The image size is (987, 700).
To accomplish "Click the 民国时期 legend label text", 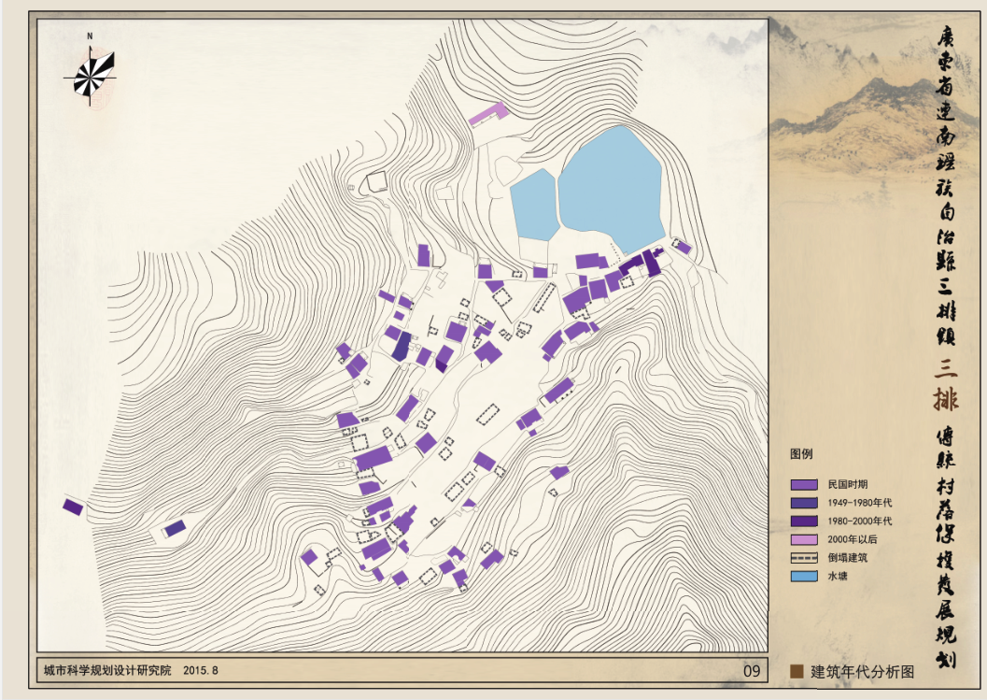I will 847,485.
